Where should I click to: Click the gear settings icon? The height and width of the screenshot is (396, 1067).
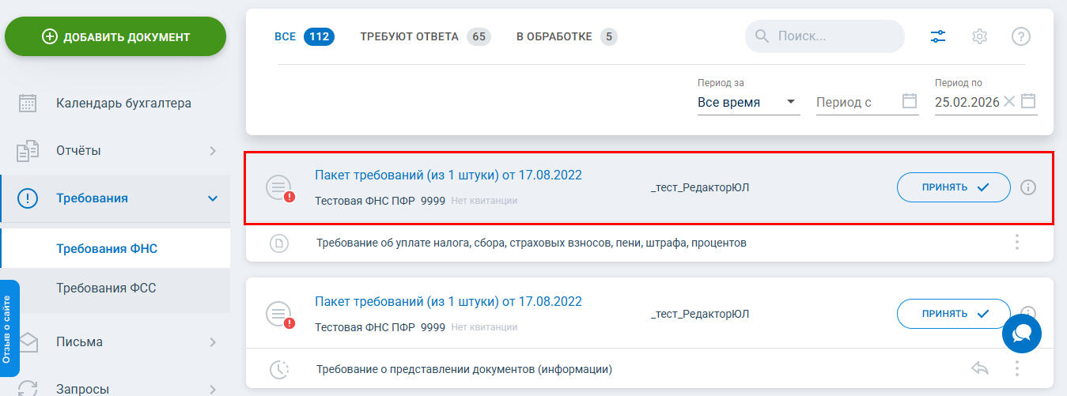(x=980, y=36)
